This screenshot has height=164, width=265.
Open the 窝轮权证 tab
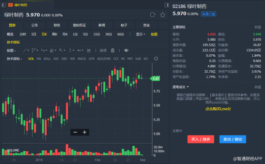[79, 25]
